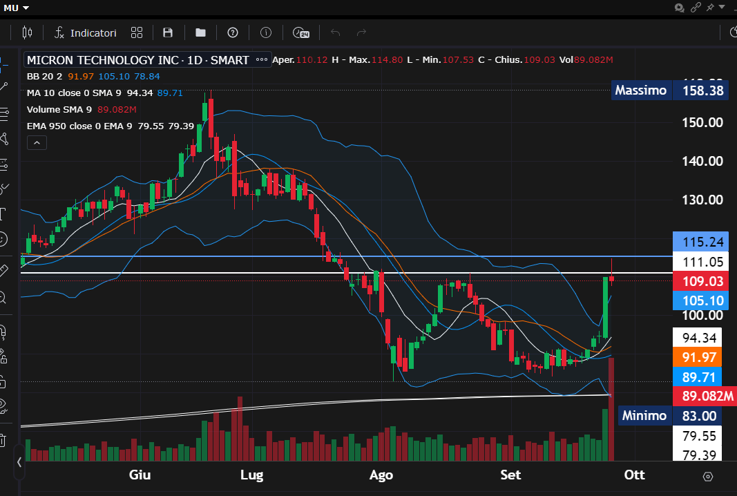Collapse left toolbar with the arrow handle
This screenshot has height=496, width=737.
click(19, 462)
